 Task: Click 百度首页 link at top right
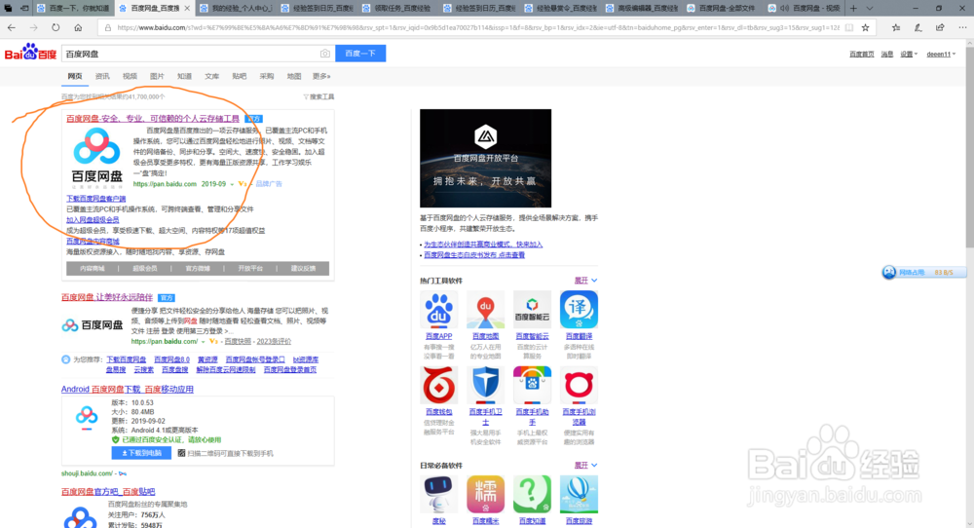[862, 54]
